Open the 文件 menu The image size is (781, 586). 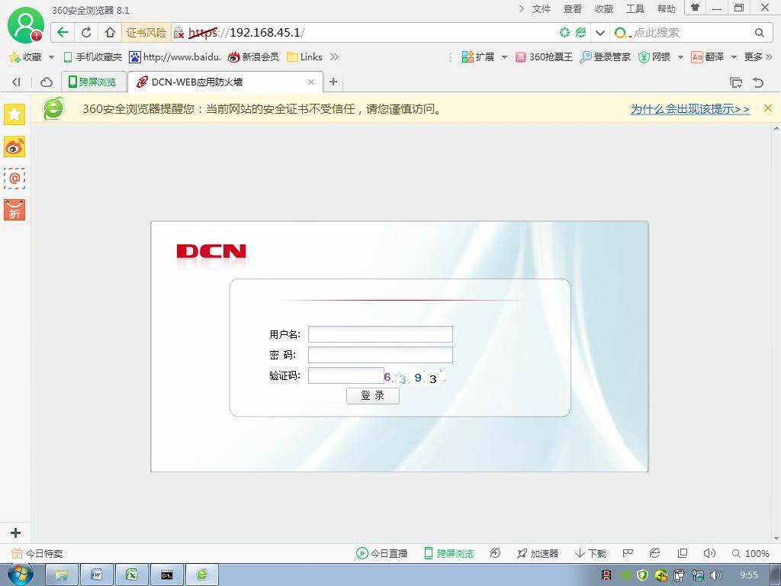tap(542, 9)
